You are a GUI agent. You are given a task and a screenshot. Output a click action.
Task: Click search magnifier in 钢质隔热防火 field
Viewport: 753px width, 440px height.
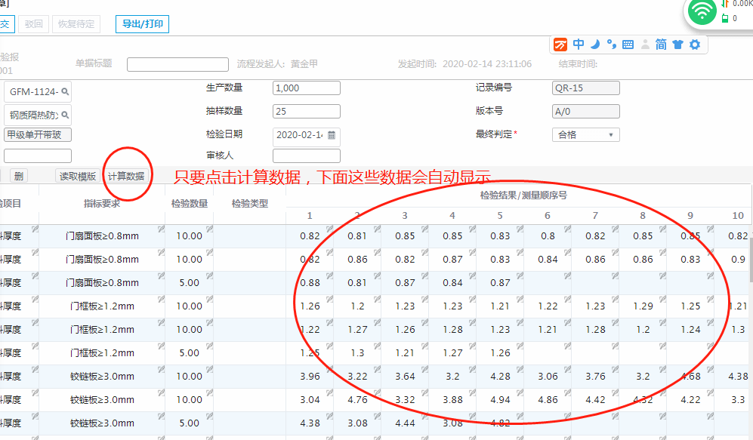click(x=66, y=115)
